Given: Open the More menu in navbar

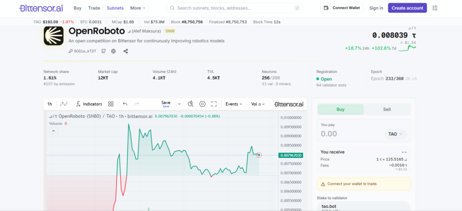Looking at the screenshot, I should click(x=138, y=8).
